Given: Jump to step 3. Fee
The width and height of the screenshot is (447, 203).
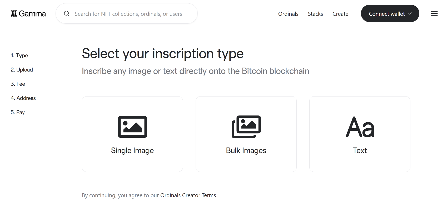Looking at the screenshot, I should (18, 84).
